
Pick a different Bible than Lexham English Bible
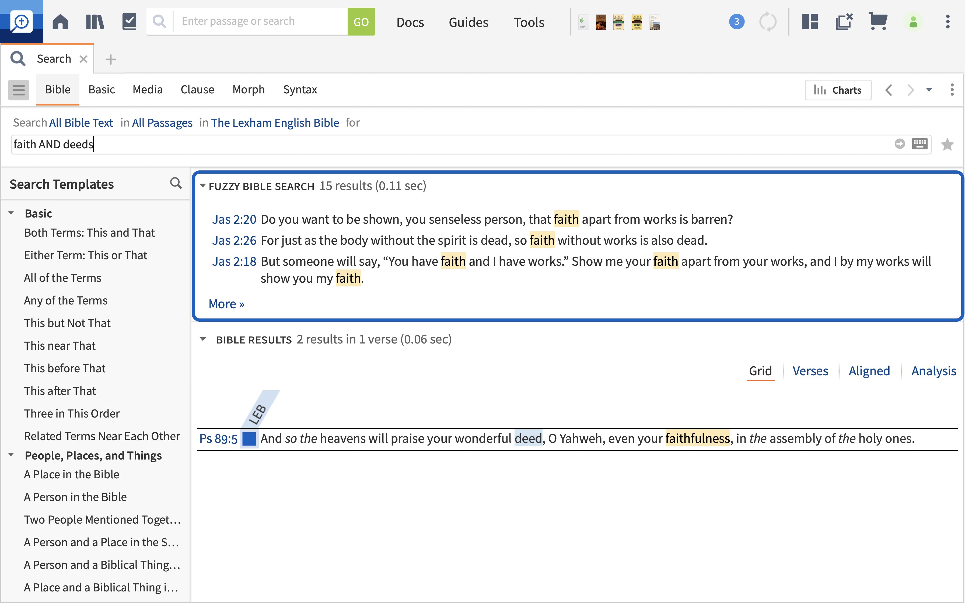click(x=275, y=123)
